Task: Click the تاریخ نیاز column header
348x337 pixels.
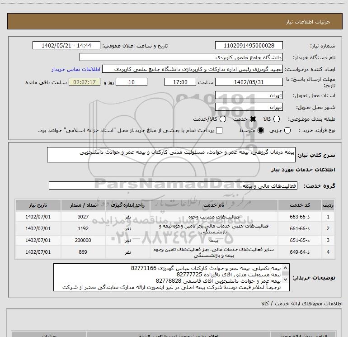Action: (38, 205)
